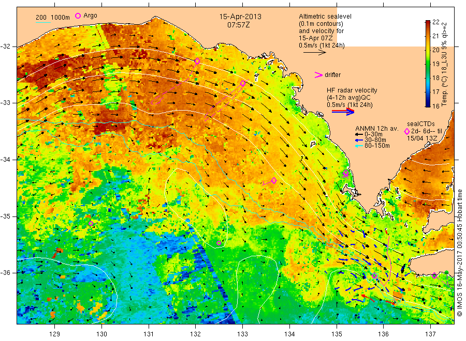Screen dimensions: 466x341
Task: Click the 0-30m depth label
Action: point(373,134)
